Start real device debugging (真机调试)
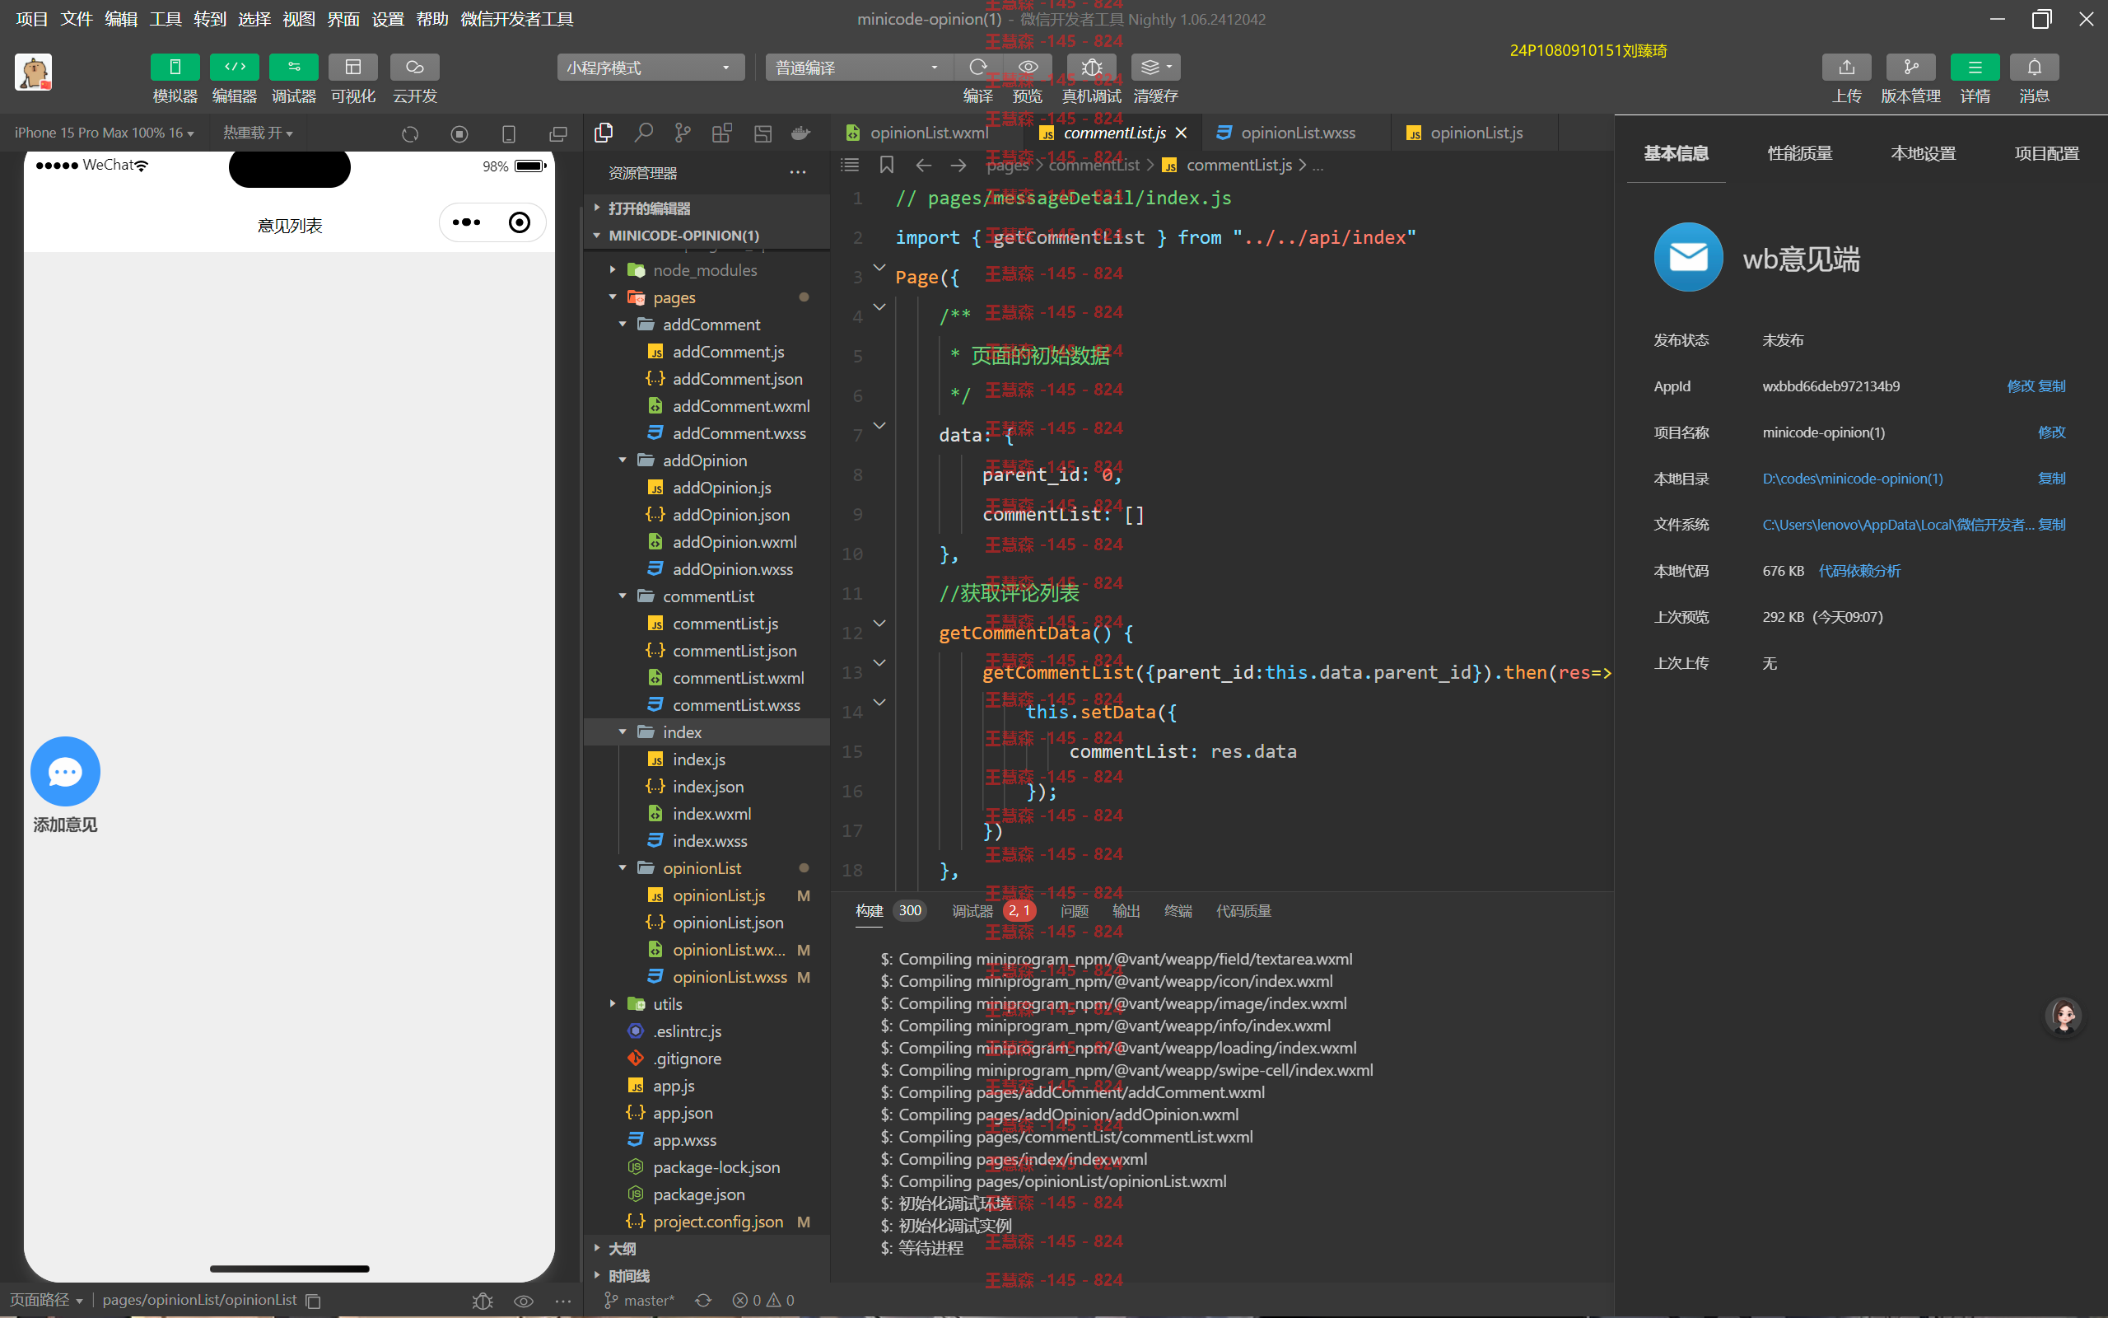The height and width of the screenshot is (1318, 2108). pos(1091,67)
